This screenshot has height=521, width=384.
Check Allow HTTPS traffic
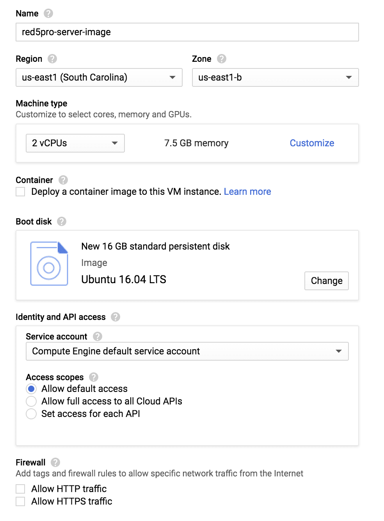coord(20,501)
